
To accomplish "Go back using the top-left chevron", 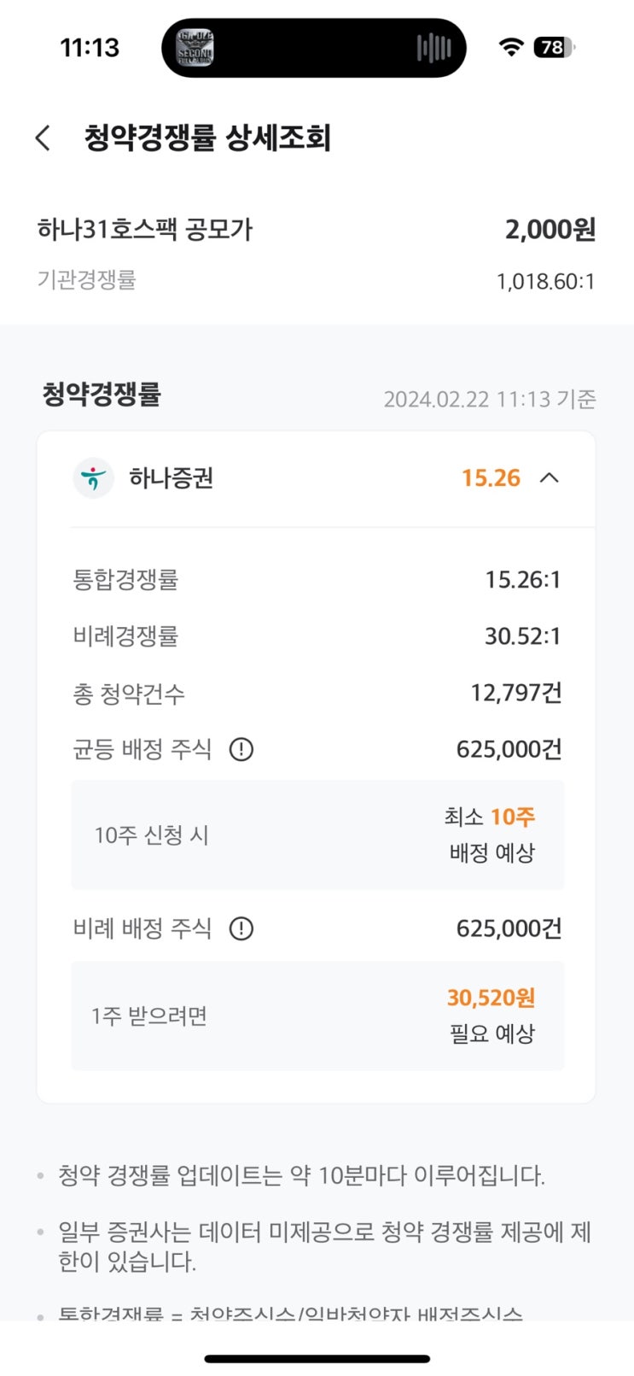I will click(x=44, y=138).
